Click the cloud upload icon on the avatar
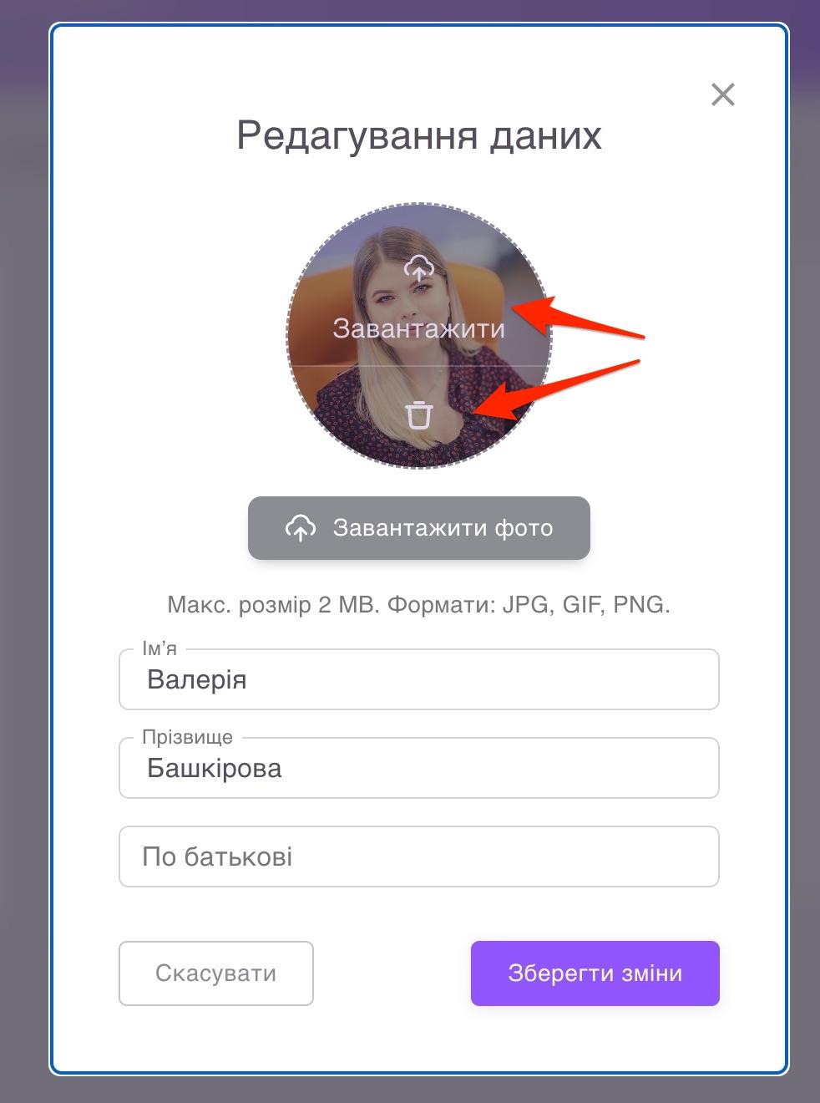This screenshot has height=1103, width=820. click(x=418, y=268)
